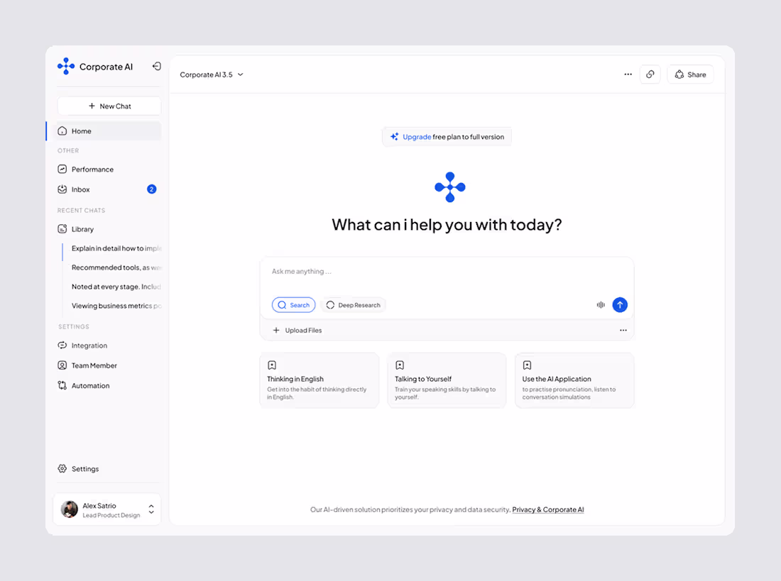Enable Deep Research mode
Image resolution: width=781 pixels, height=581 pixels.
353,304
